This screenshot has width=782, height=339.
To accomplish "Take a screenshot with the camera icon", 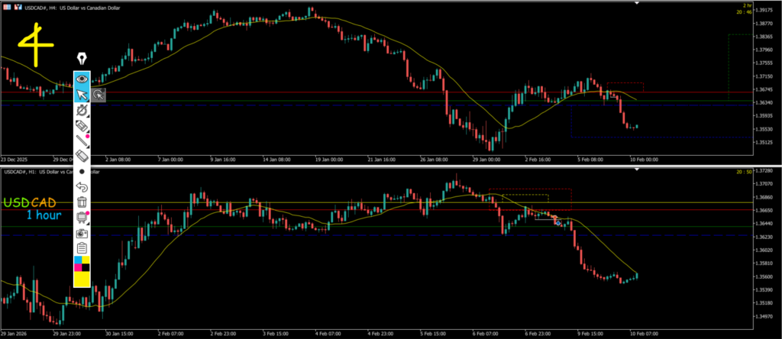I will 82,233.
